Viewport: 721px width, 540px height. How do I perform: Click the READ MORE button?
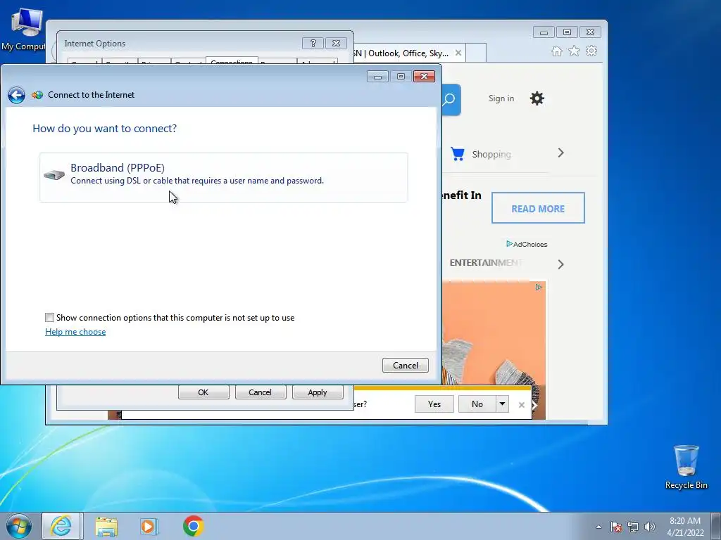coord(538,208)
